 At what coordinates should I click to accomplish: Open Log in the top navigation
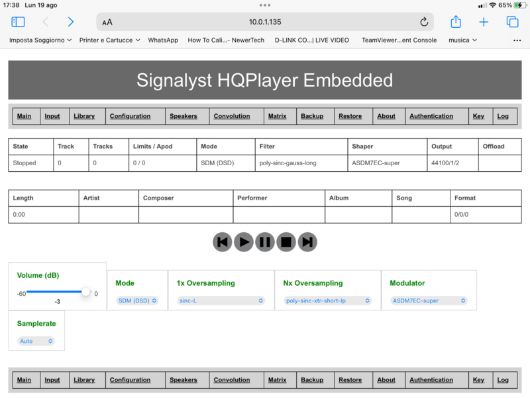tap(503, 116)
